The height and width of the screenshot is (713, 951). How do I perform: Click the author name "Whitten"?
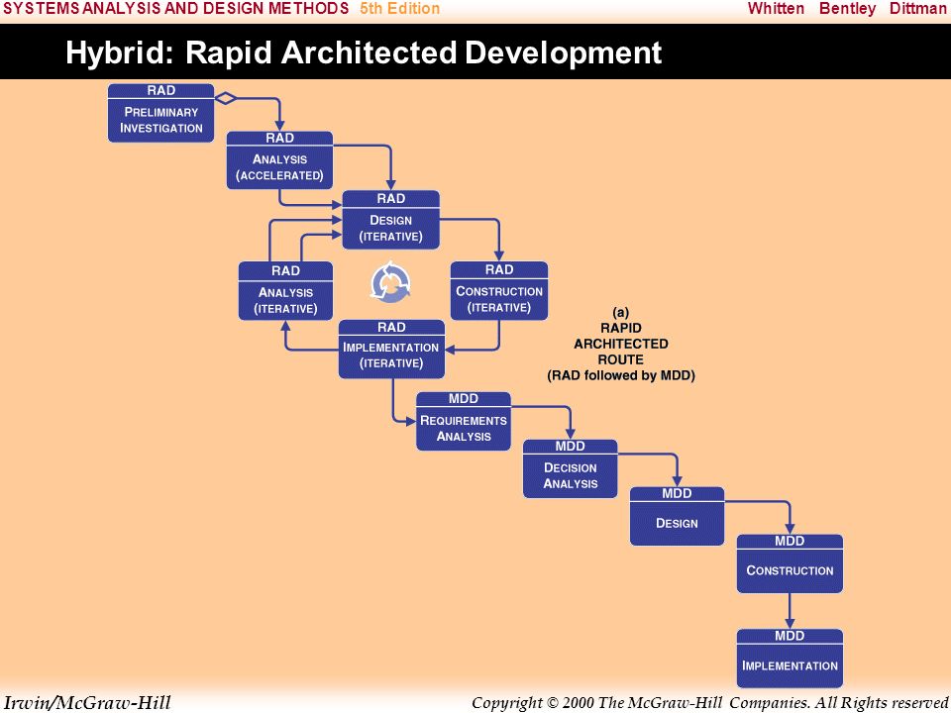pyautogui.click(x=776, y=9)
